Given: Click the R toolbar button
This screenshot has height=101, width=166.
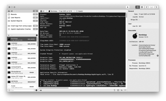Looking at the screenshot, I should click(x=128, y=7).
